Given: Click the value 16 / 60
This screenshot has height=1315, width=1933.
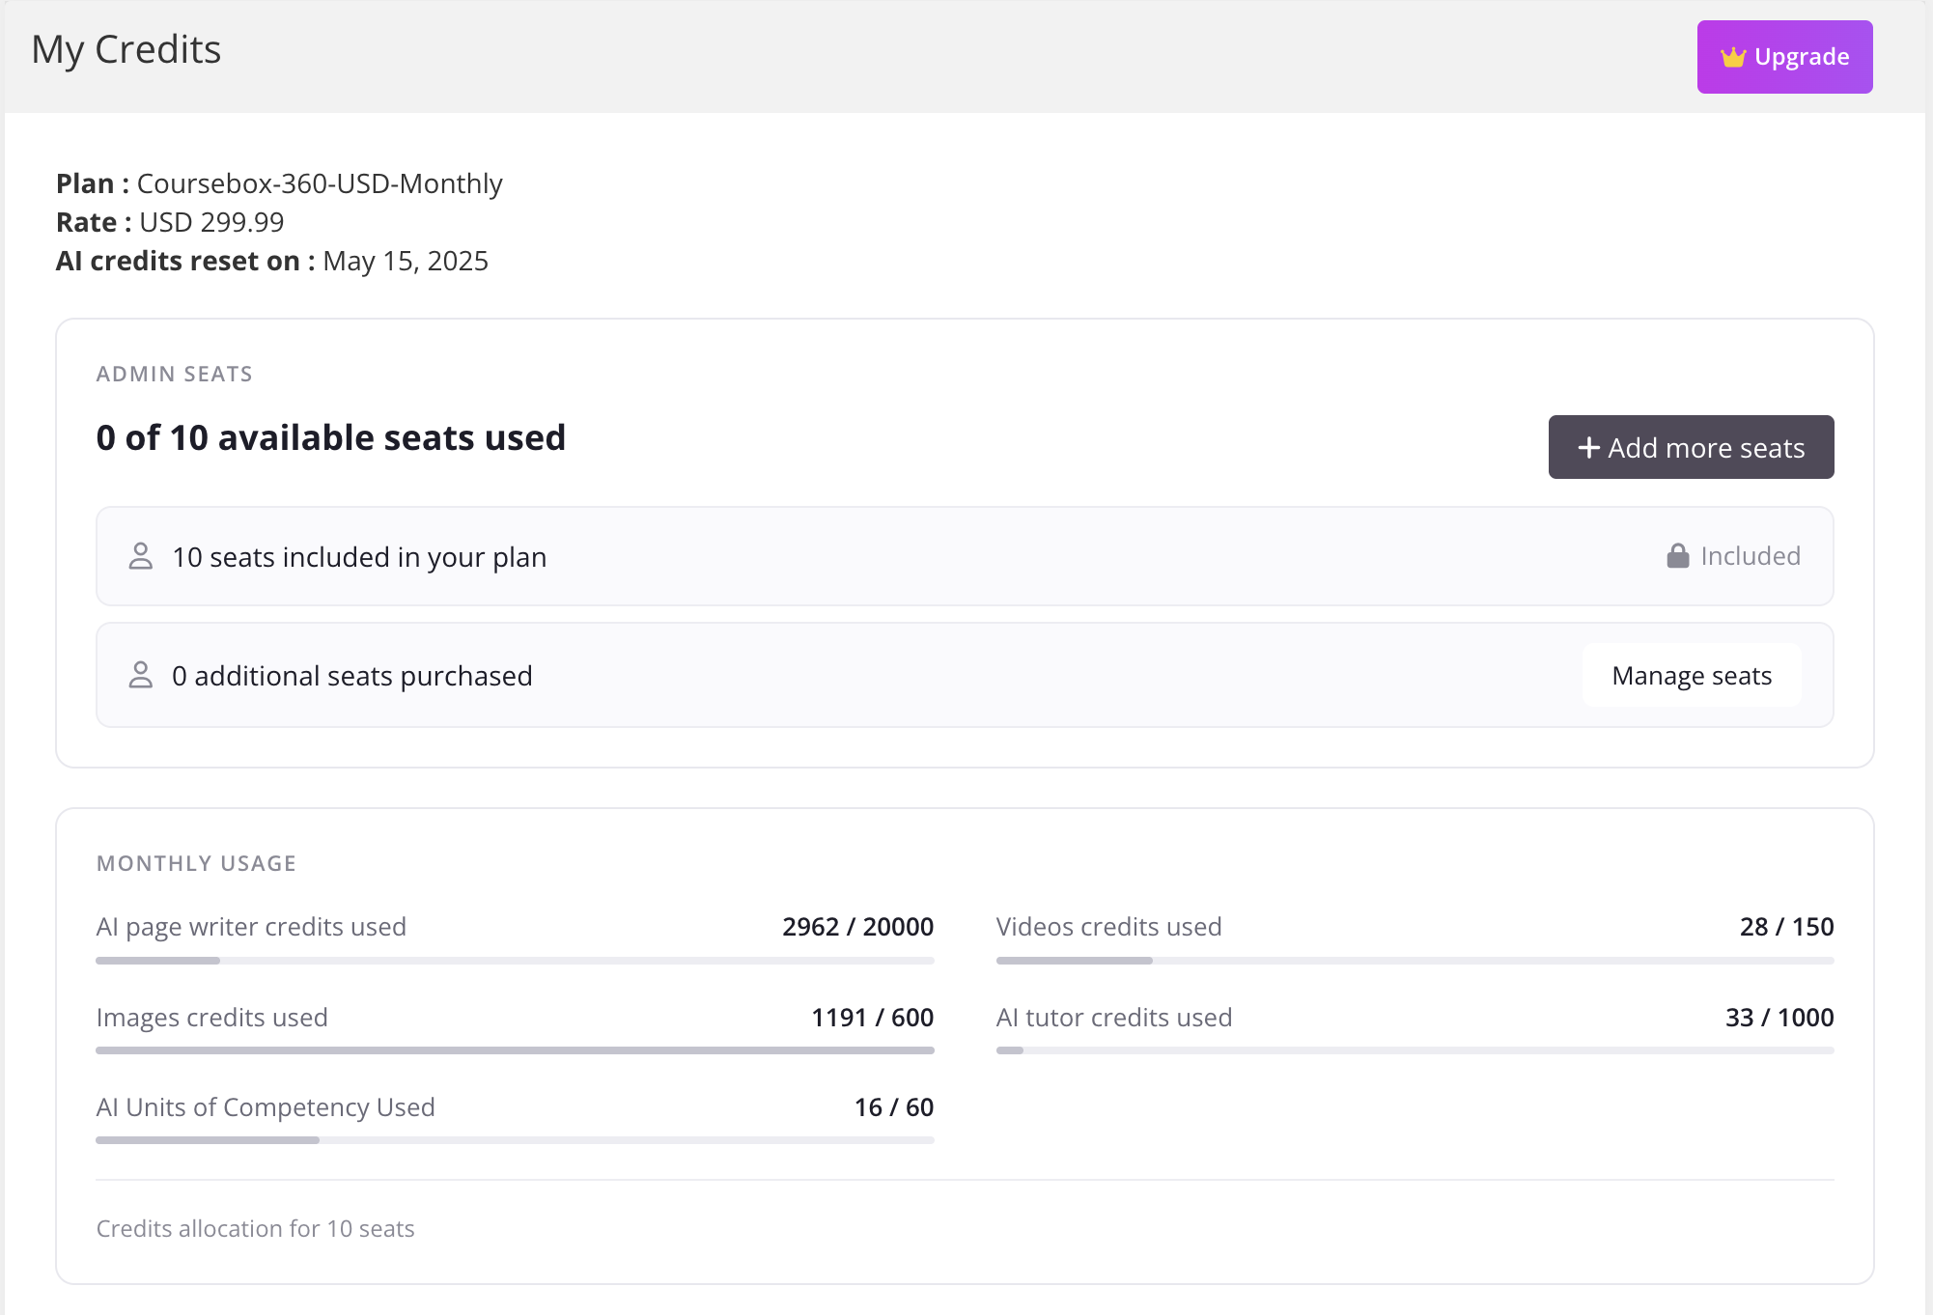Looking at the screenshot, I should pyautogui.click(x=894, y=1107).
